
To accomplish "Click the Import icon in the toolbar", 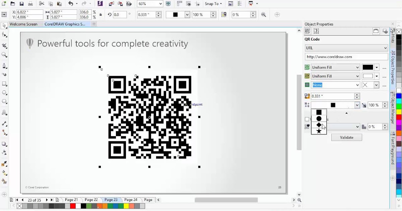I will pos(111,4).
